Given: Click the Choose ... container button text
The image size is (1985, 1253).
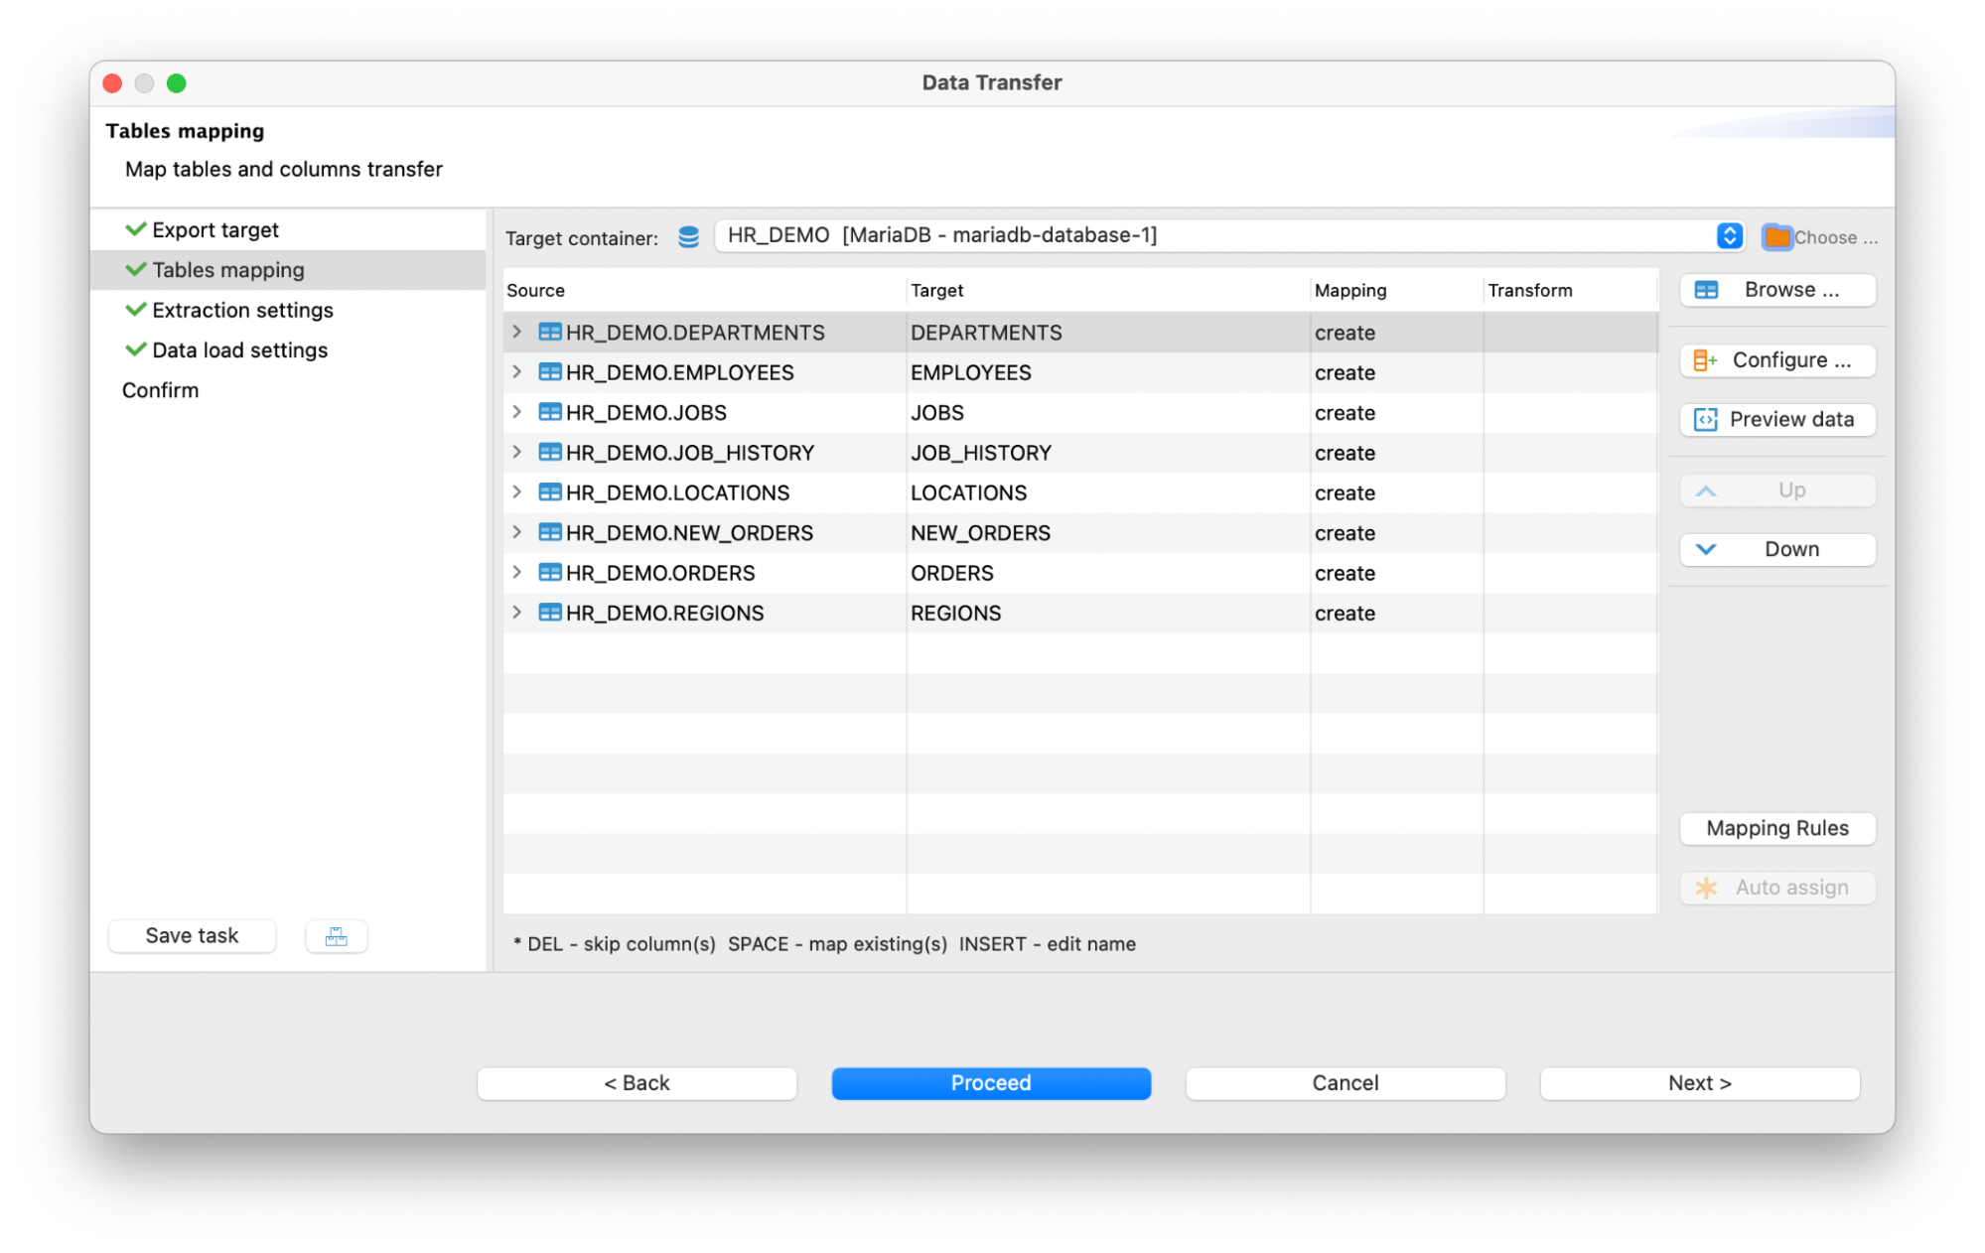Looking at the screenshot, I should tap(1835, 237).
